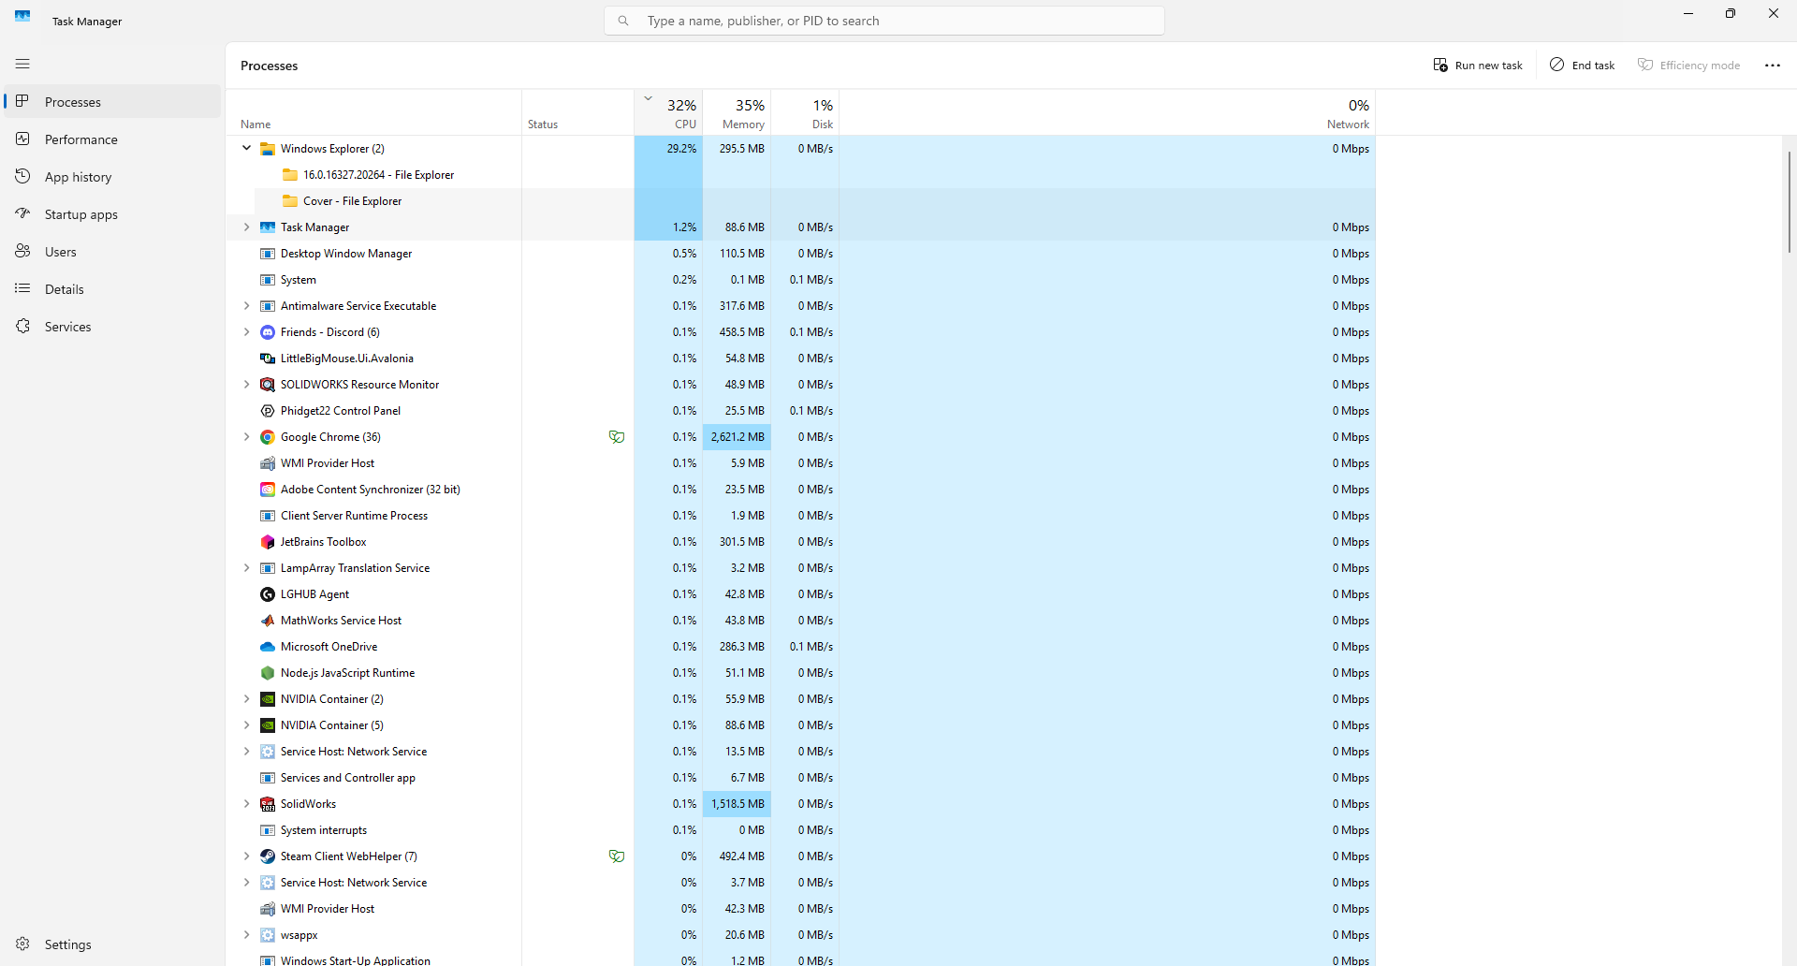
Task: Click the End task button
Action: point(1582,65)
